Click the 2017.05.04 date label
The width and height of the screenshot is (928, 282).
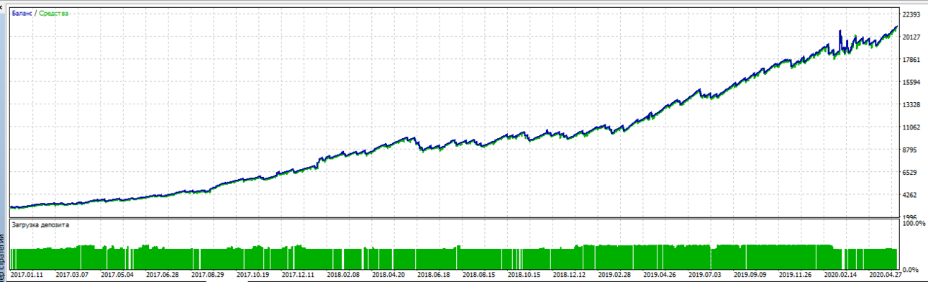(x=118, y=275)
